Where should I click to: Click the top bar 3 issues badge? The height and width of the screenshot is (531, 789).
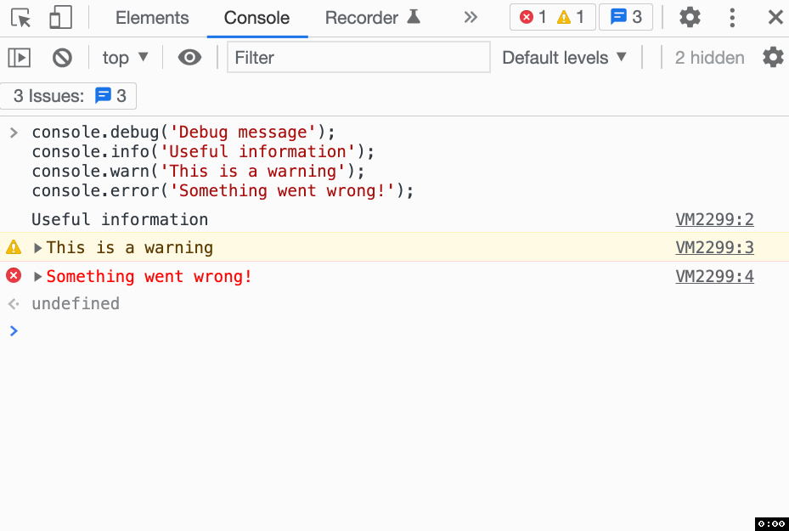(x=625, y=17)
